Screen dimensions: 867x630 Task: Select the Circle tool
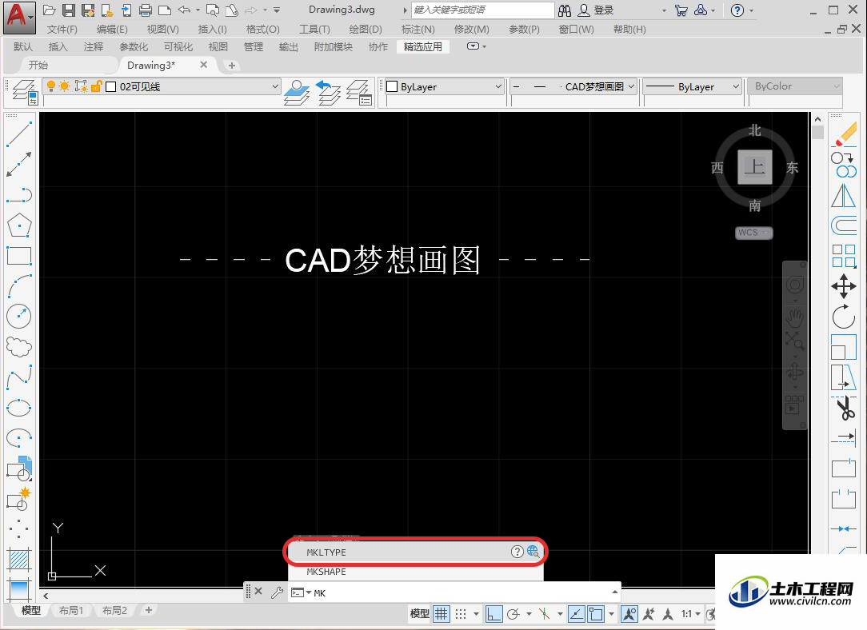point(19,317)
